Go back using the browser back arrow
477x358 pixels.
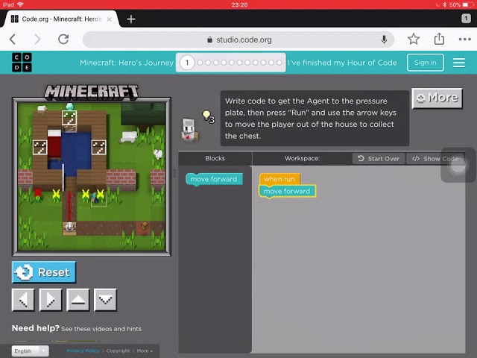point(13,40)
